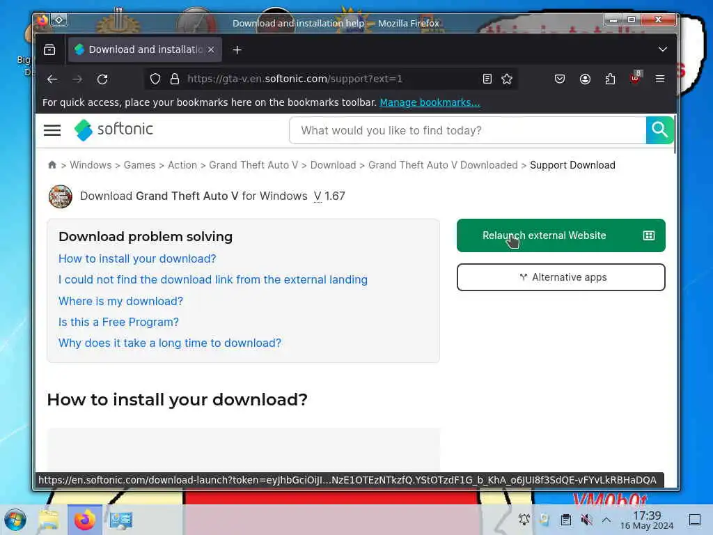Open the tracking protection shield icon
This screenshot has height=535, width=713.
155,79
